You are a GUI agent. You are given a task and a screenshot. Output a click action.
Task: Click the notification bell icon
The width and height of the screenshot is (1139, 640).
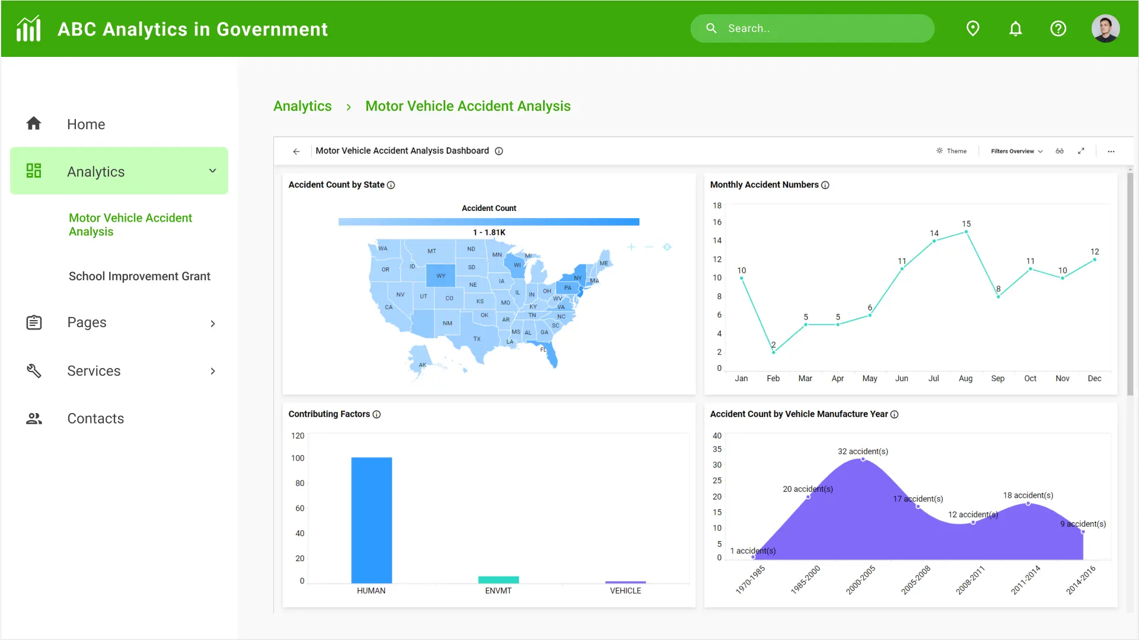coord(1016,28)
